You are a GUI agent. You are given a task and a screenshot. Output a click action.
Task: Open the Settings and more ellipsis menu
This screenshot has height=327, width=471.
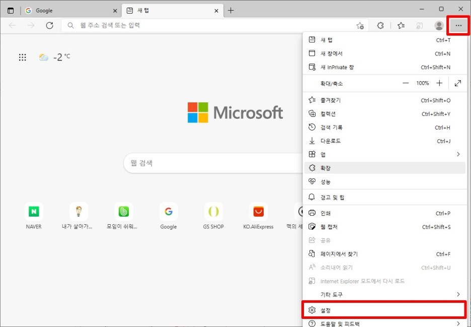[458, 26]
